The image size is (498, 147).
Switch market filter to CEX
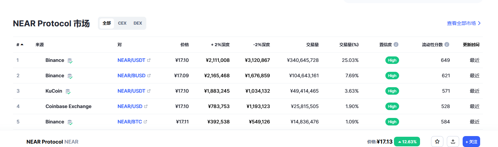[x=122, y=23]
